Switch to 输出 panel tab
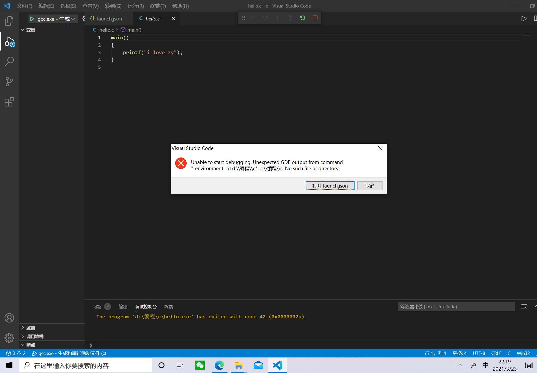The height and width of the screenshot is (373, 537). [123, 307]
